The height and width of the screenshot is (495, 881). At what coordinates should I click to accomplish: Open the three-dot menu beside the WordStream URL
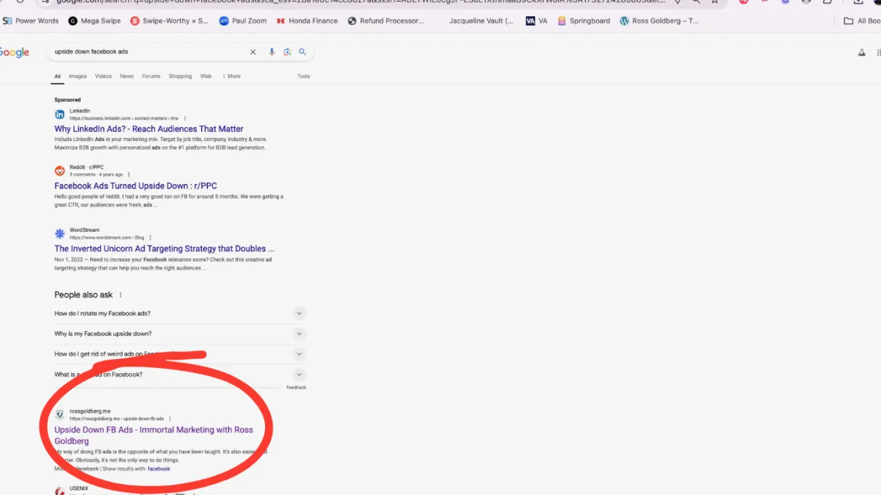click(x=151, y=238)
